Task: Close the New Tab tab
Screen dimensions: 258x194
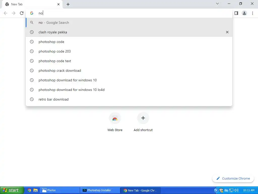Action: 58,4
